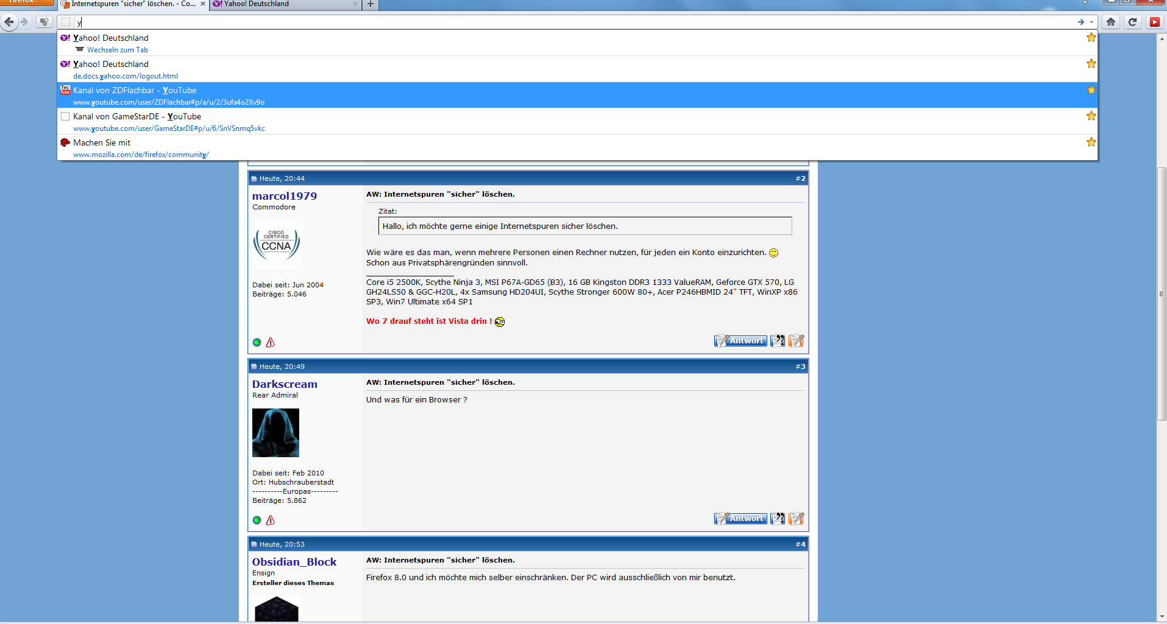Click the site identity icon in address bar

point(66,23)
